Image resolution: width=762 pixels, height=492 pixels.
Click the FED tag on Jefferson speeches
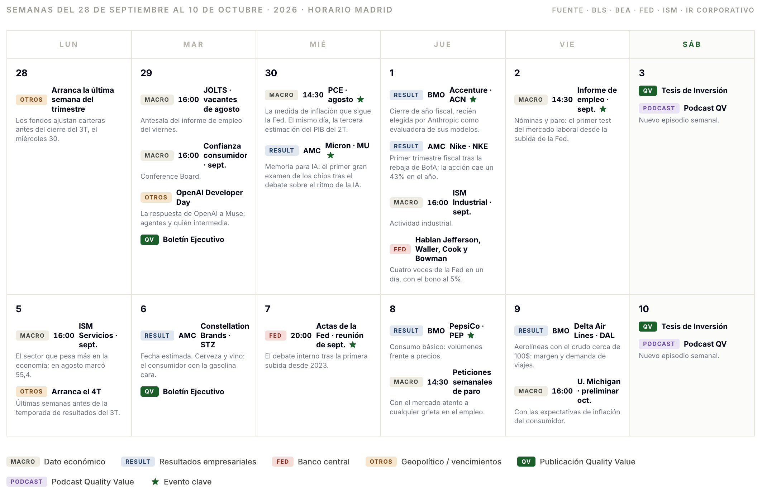click(400, 249)
